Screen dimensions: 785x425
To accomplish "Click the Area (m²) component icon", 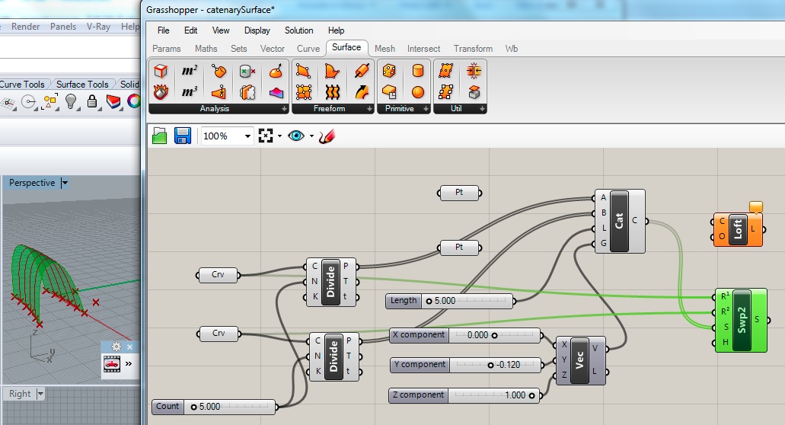I will point(190,71).
